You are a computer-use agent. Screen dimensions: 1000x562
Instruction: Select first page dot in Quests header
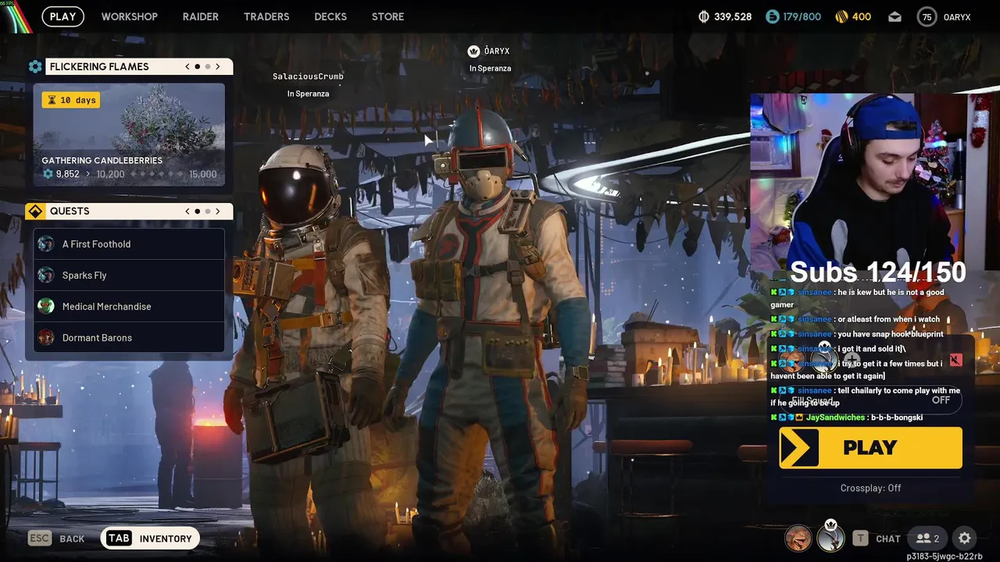pyautogui.click(x=197, y=212)
